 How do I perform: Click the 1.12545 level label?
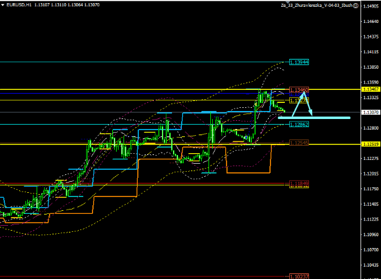point(299,143)
